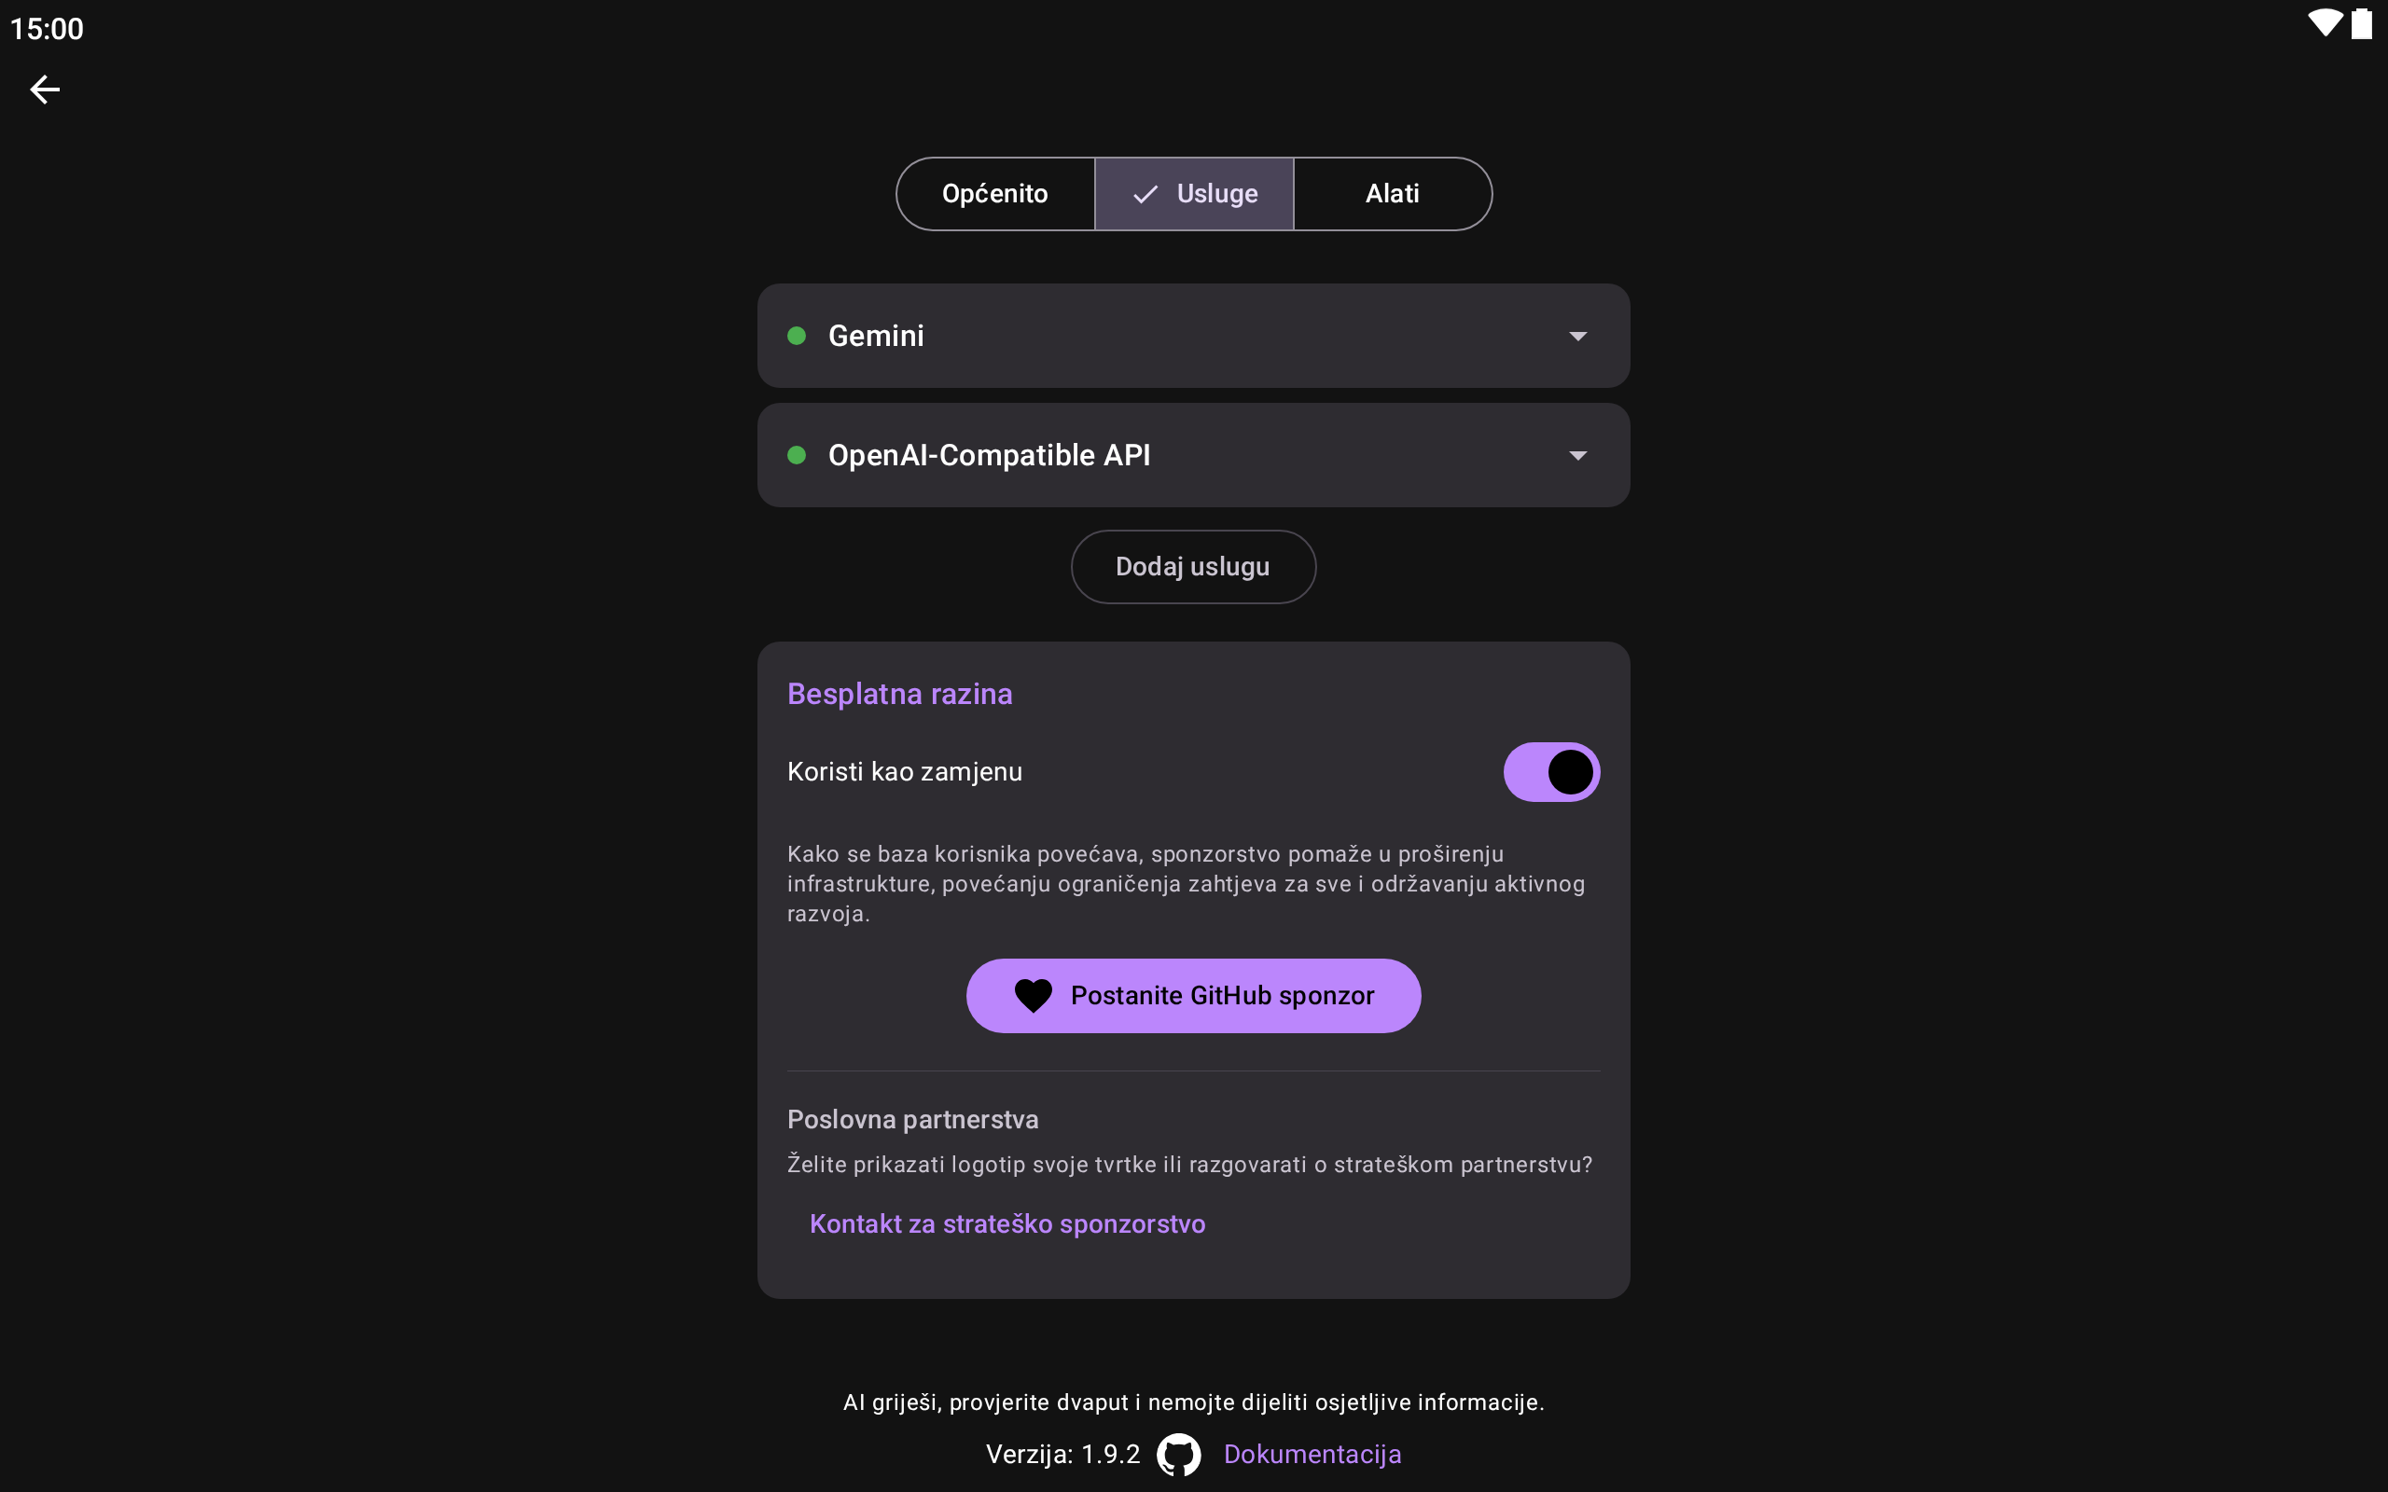Open the Dokumentacija link
The height and width of the screenshot is (1492, 2388).
(1312, 1455)
